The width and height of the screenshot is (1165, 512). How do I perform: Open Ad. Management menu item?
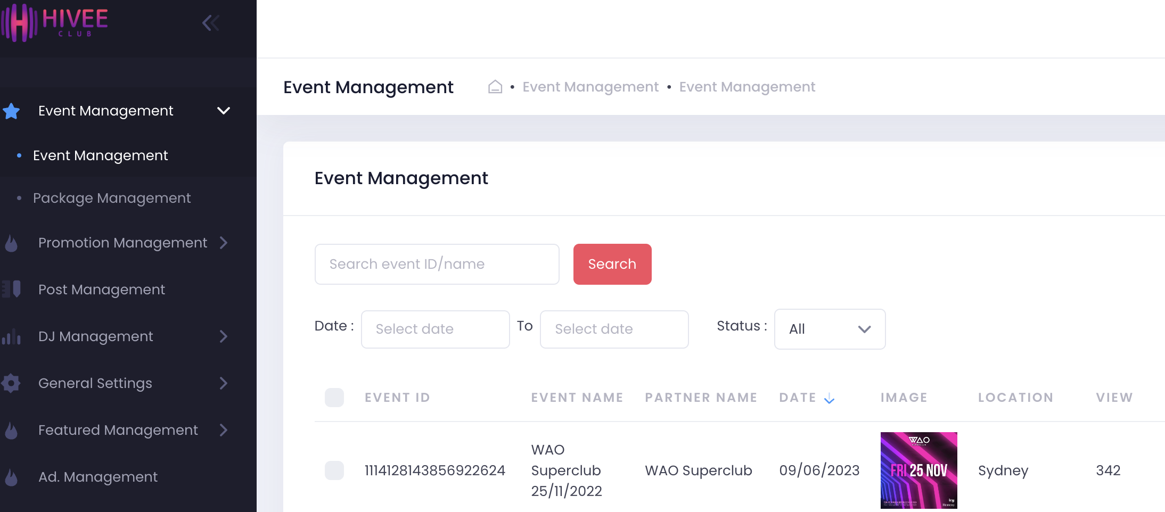pos(98,477)
